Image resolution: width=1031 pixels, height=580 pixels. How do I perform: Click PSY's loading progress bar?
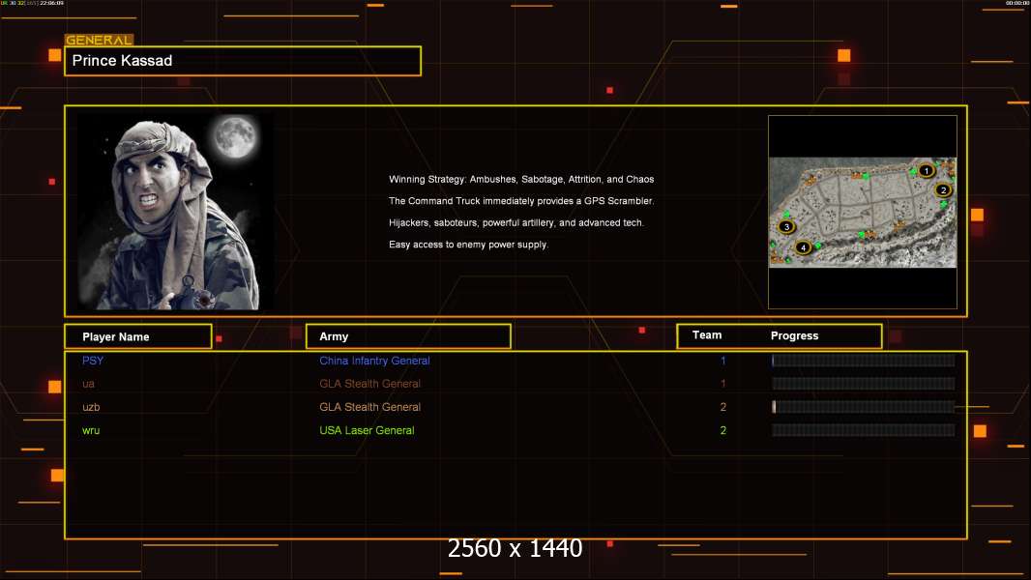[864, 360]
